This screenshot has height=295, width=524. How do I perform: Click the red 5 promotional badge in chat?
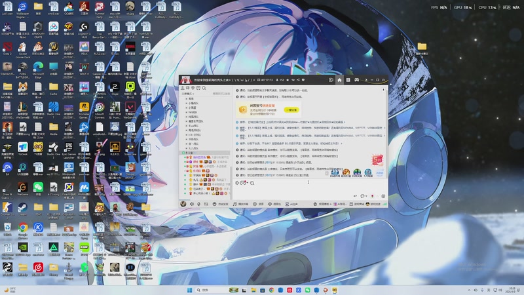click(x=377, y=160)
